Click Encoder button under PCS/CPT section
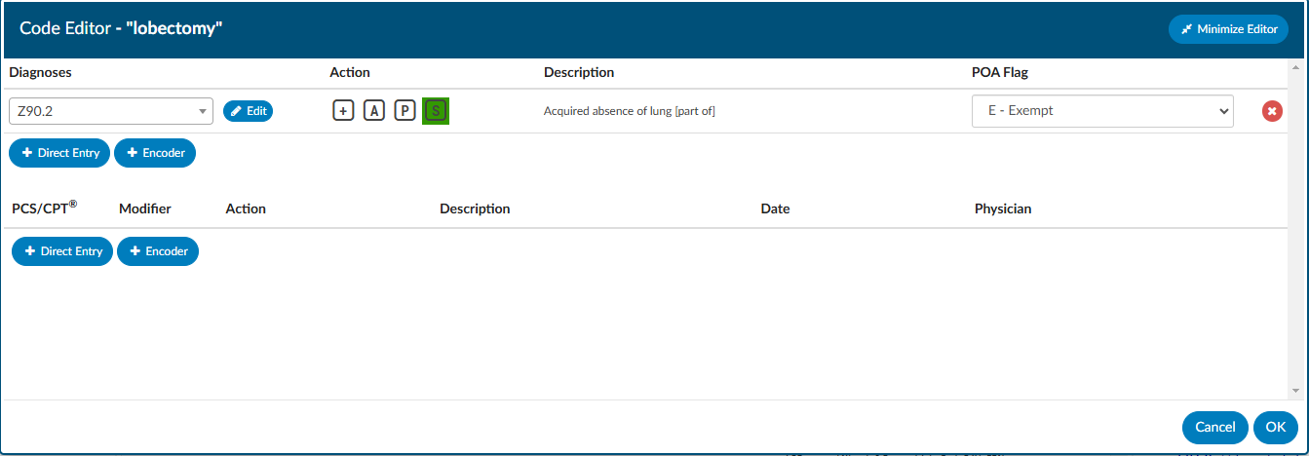Viewport: 1309px width, 456px height. (x=158, y=251)
